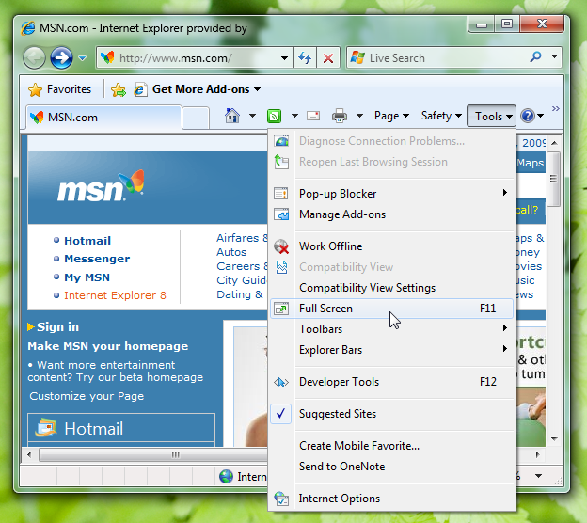Click the Work Offline menu icon
The image size is (587, 523).
[x=281, y=246]
